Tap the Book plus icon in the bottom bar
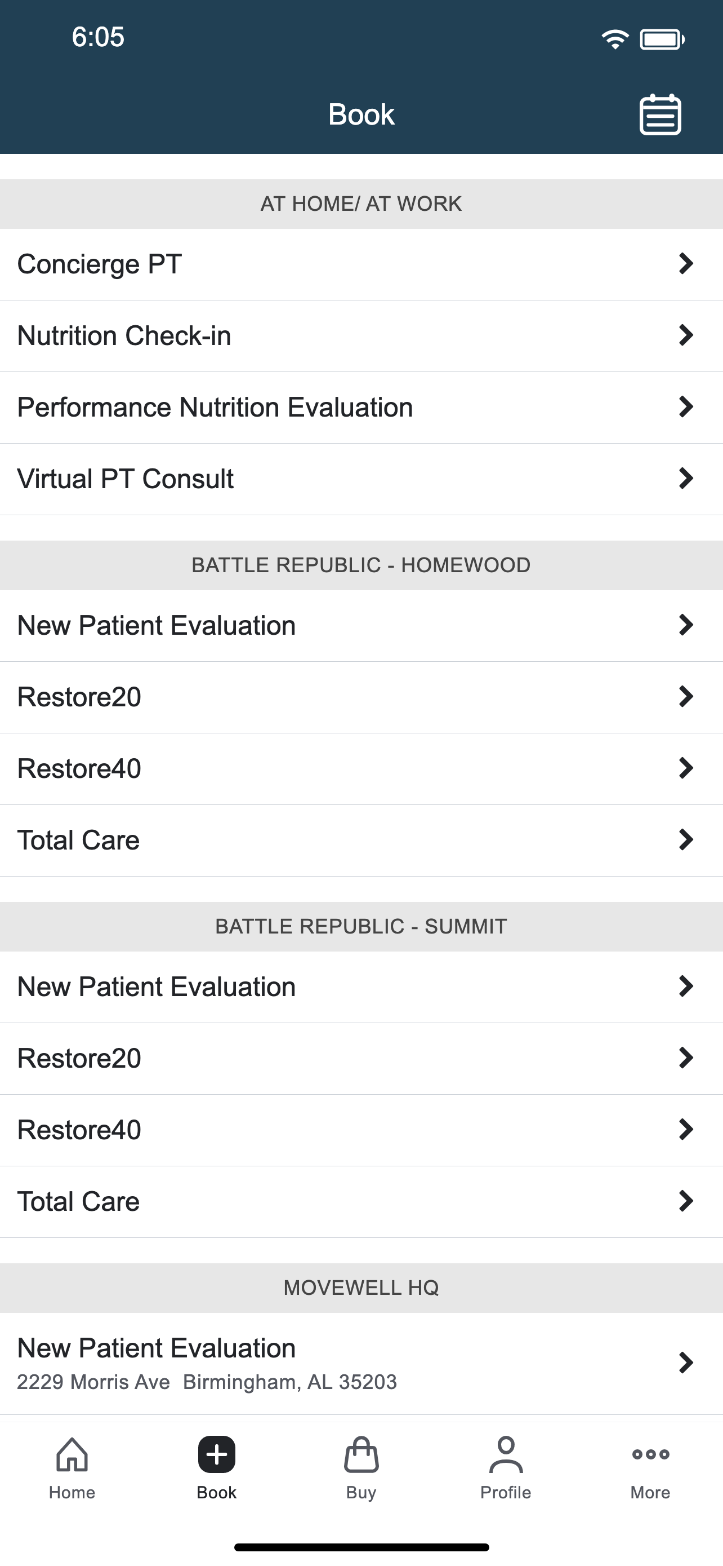The height and width of the screenshot is (1566, 723). coord(217,1454)
